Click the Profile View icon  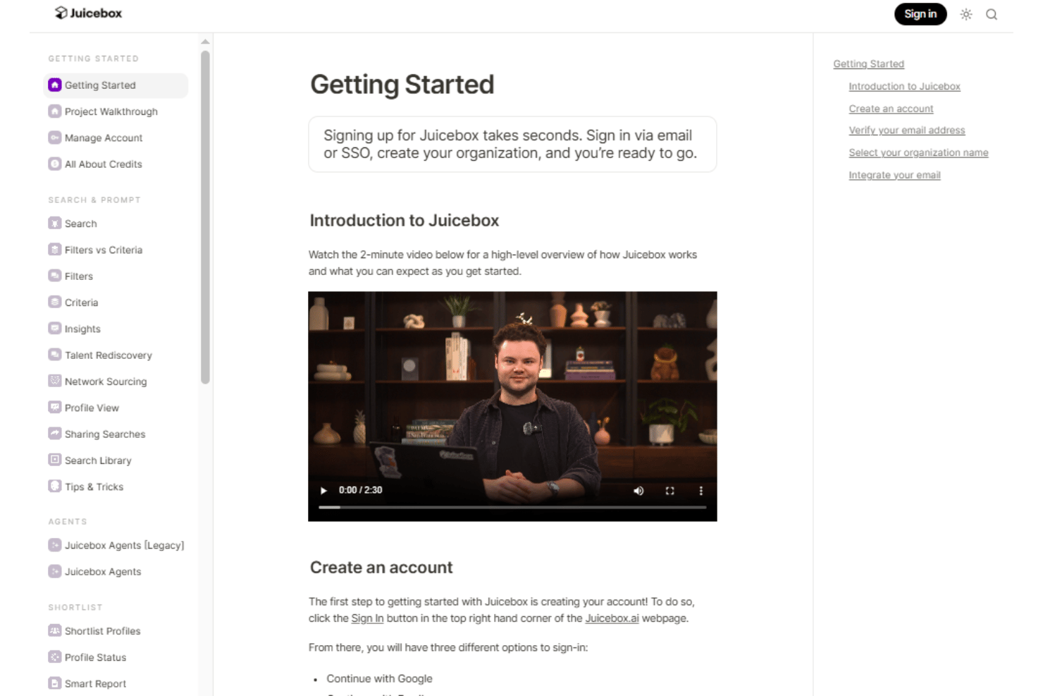(x=55, y=408)
